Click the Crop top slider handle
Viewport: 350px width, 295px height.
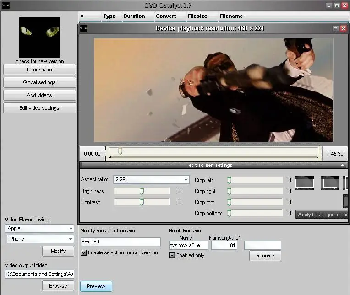[x=229, y=202]
